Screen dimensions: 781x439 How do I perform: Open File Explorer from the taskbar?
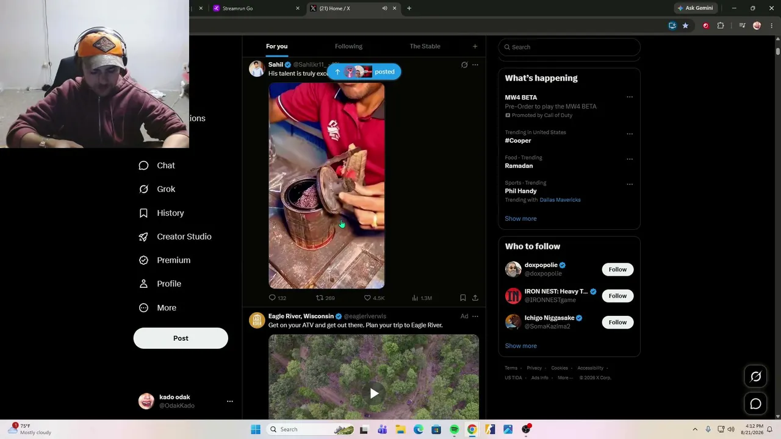click(x=400, y=429)
